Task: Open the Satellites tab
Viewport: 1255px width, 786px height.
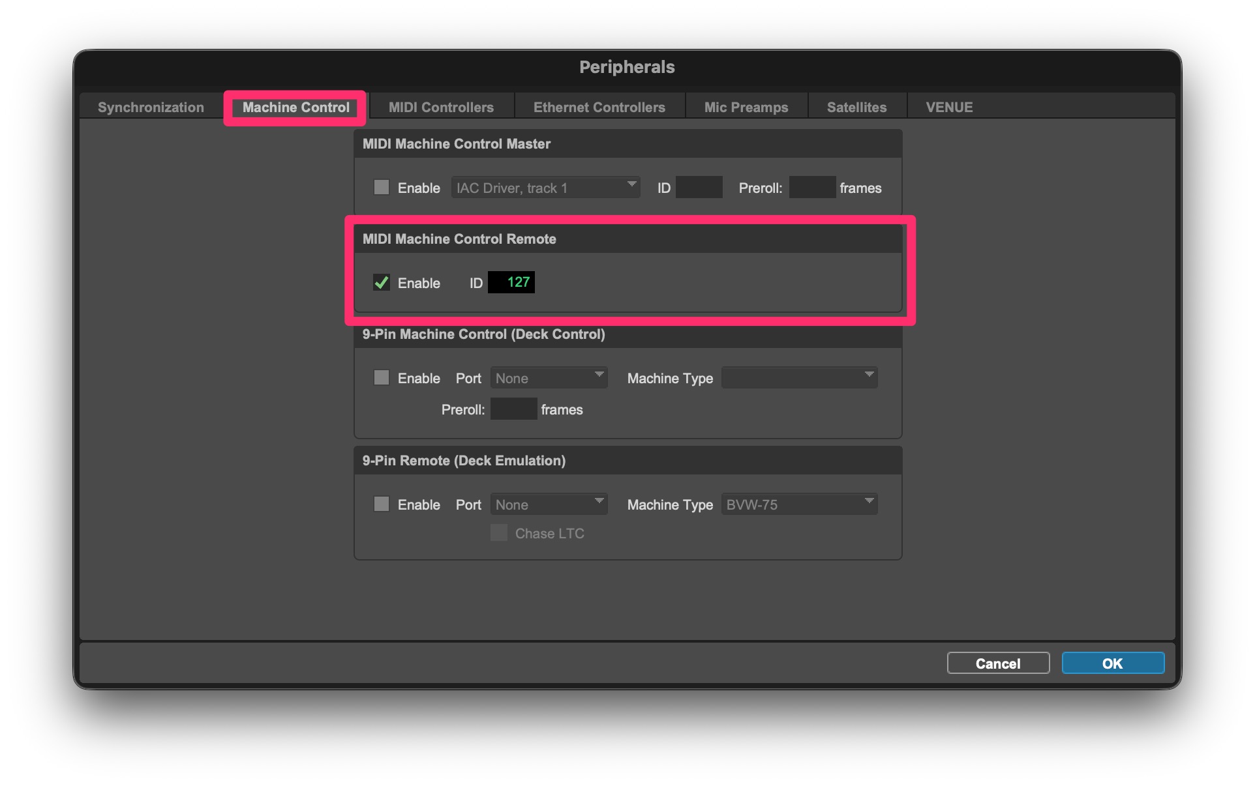Action: pyautogui.click(x=856, y=108)
